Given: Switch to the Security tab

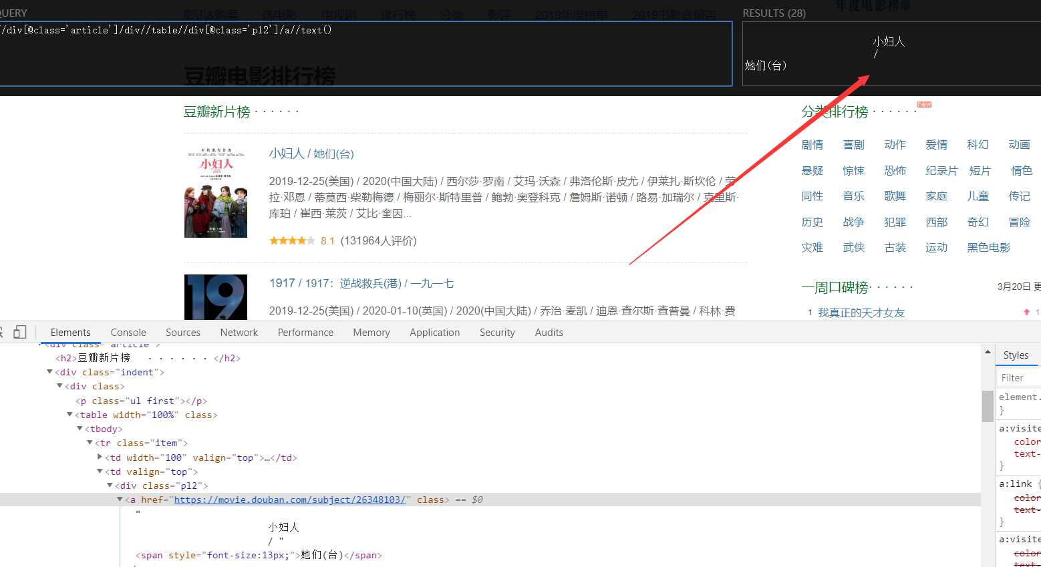Looking at the screenshot, I should click(497, 333).
